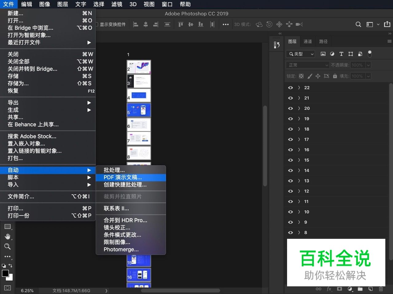Image resolution: width=393 pixels, height=294 pixels.
Task: Align left edges in options bar
Action: (136, 24)
